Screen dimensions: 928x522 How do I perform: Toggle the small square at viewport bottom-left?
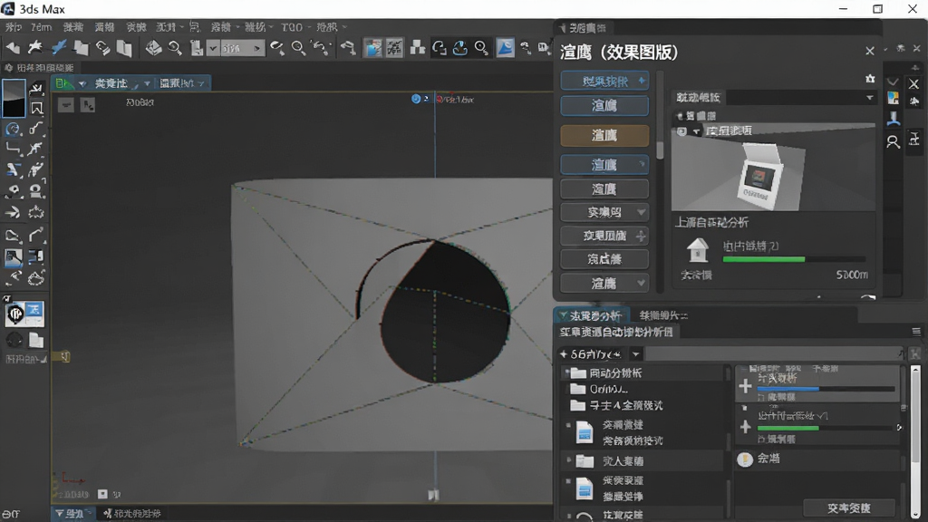pyautogui.click(x=102, y=494)
